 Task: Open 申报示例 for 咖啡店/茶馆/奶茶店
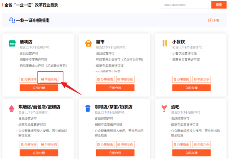[x=125, y=144]
